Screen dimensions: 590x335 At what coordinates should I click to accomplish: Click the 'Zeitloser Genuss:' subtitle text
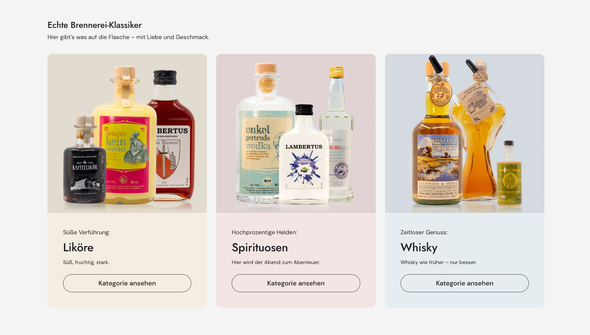click(x=424, y=232)
